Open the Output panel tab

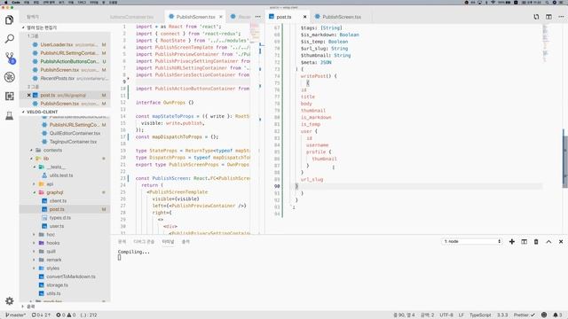pyautogui.click(x=185, y=242)
